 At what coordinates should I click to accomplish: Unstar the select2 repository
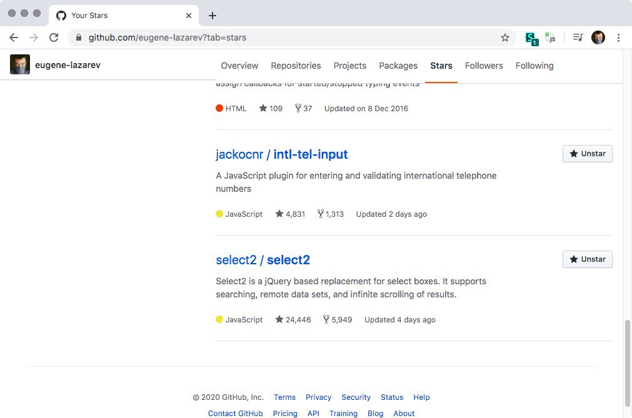click(587, 259)
